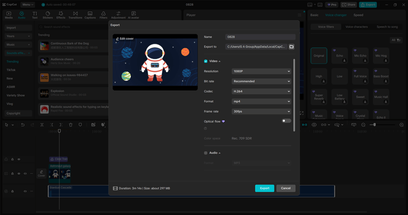Open the Transitions panel

pyautogui.click(x=75, y=15)
